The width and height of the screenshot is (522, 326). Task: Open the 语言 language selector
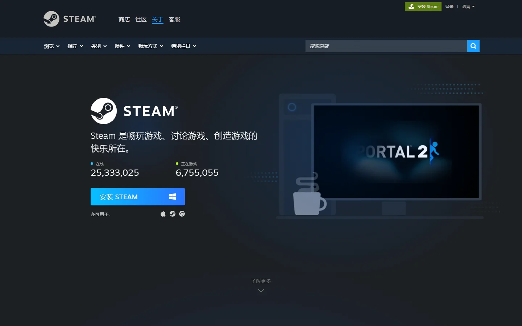[x=468, y=7]
